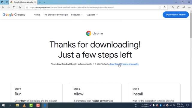
Task: Click the Share page icon
Action: coord(184,7)
